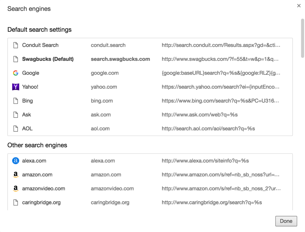Click the purple Yahoo! icon
The image size is (305, 232).
click(x=15, y=87)
